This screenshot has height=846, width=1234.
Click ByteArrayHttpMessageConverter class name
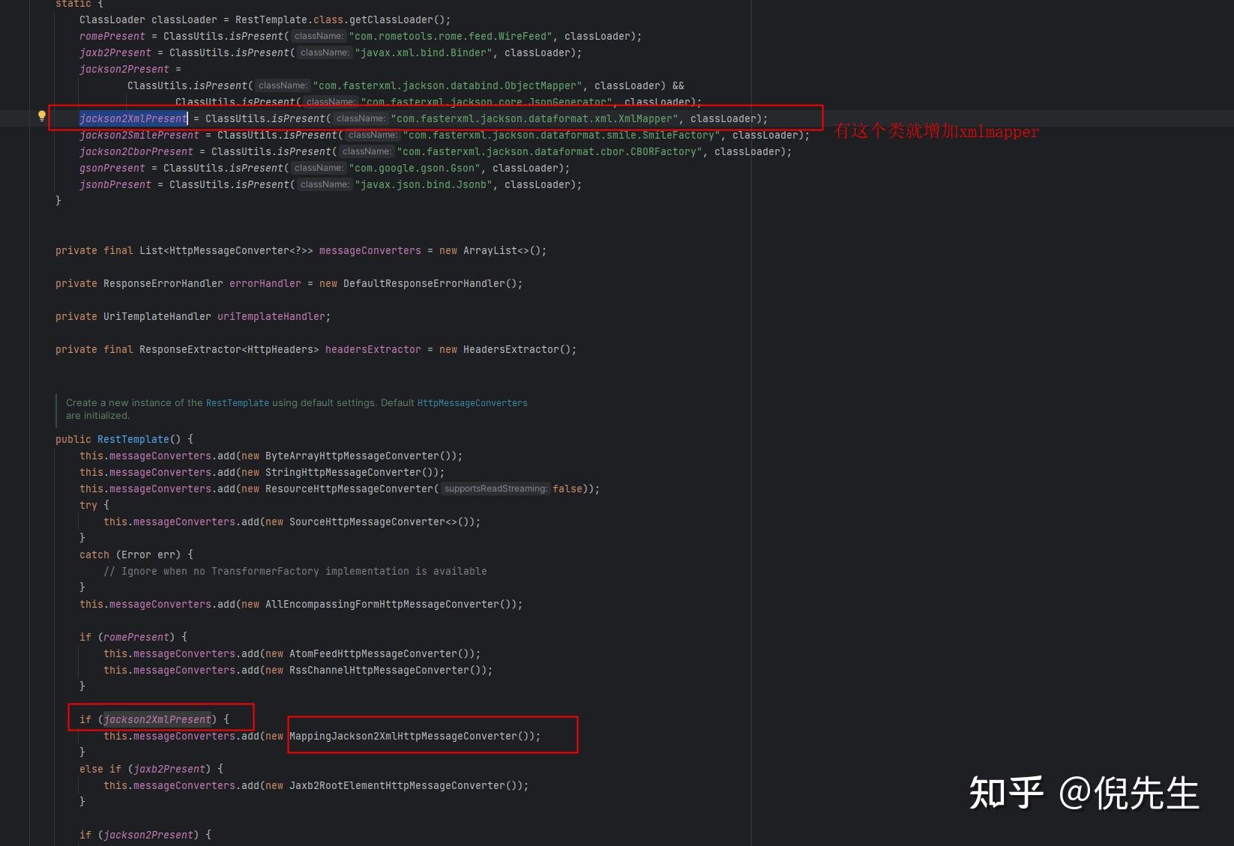click(x=352, y=456)
